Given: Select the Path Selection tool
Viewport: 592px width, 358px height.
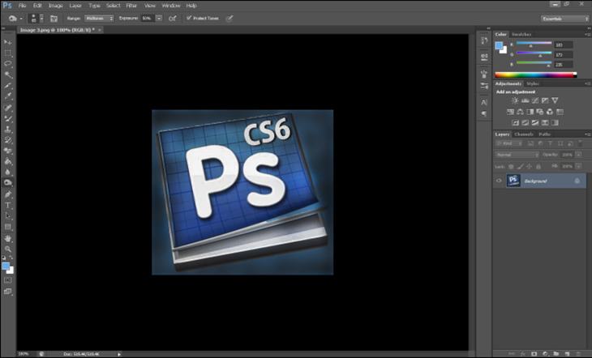Looking at the screenshot, I should tap(7, 216).
